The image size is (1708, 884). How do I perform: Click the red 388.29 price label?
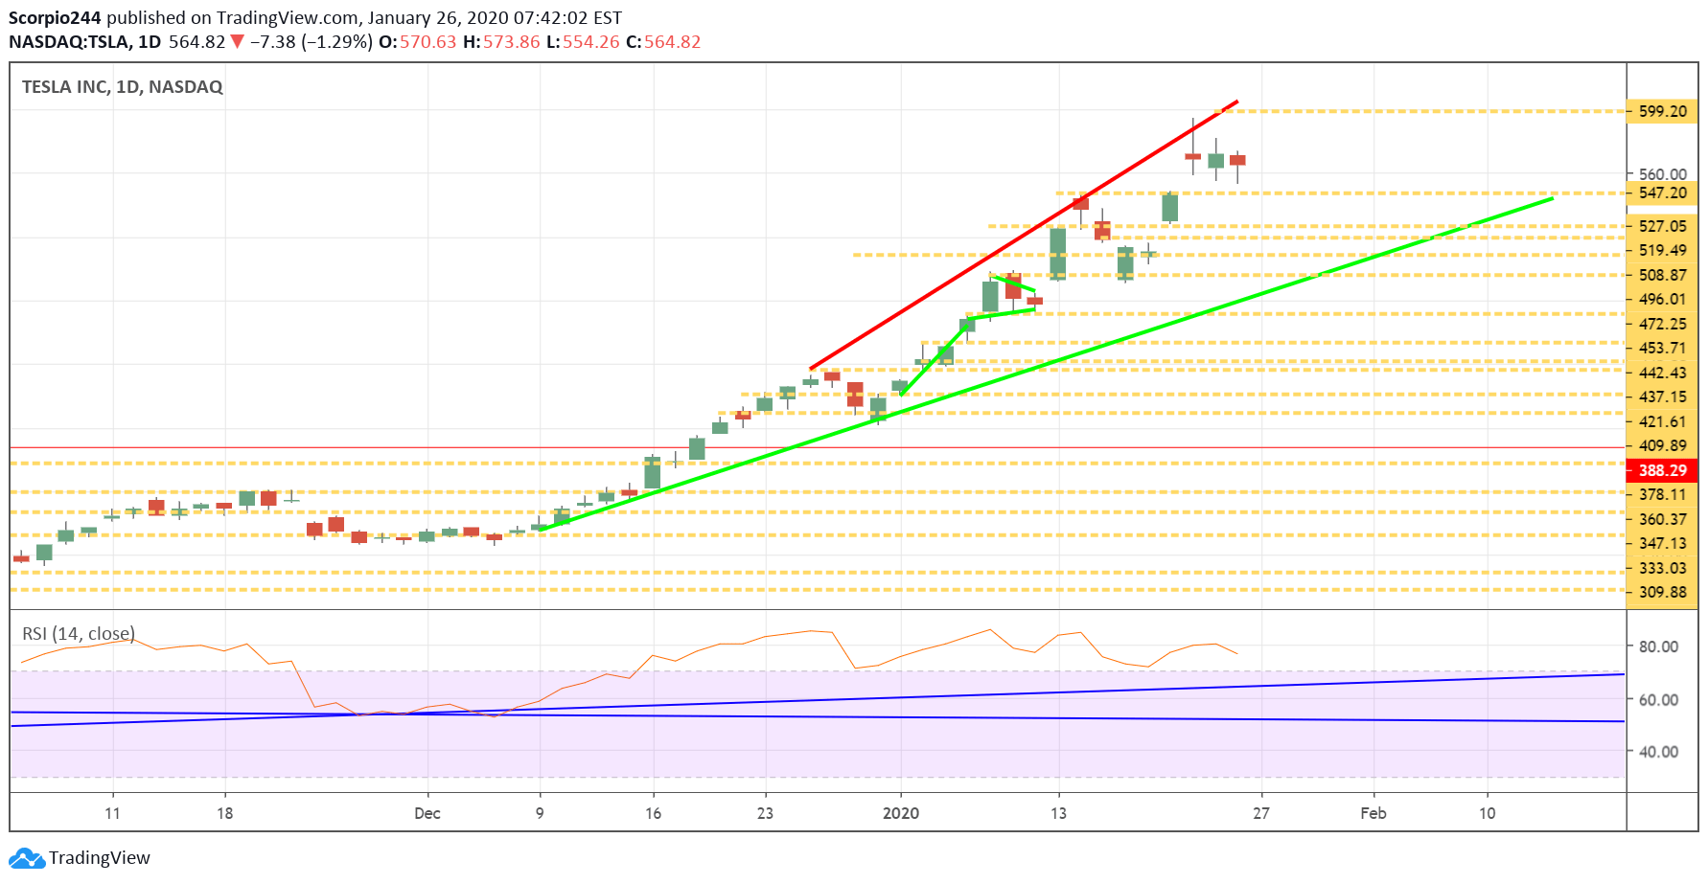point(1662,470)
